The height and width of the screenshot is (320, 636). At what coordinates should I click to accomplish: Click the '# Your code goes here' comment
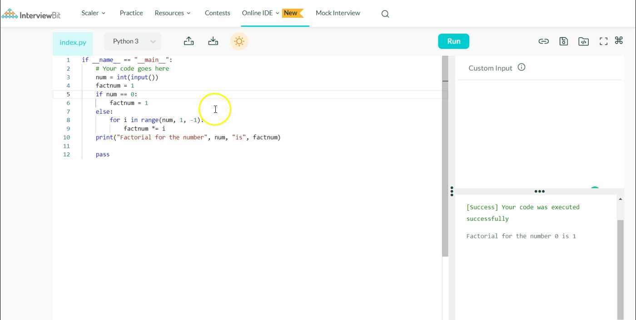point(132,68)
